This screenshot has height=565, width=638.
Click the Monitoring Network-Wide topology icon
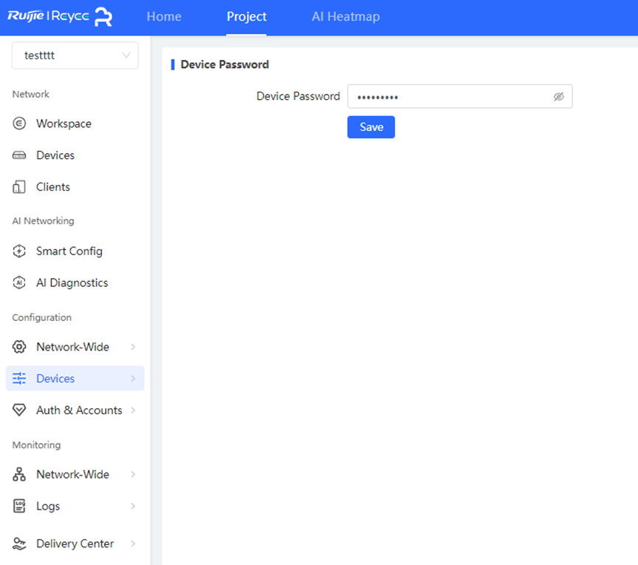[20, 475]
